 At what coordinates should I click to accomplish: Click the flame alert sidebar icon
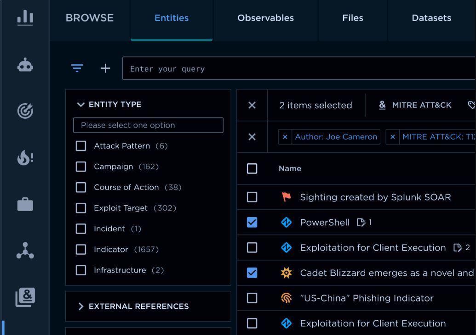pos(25,158)
